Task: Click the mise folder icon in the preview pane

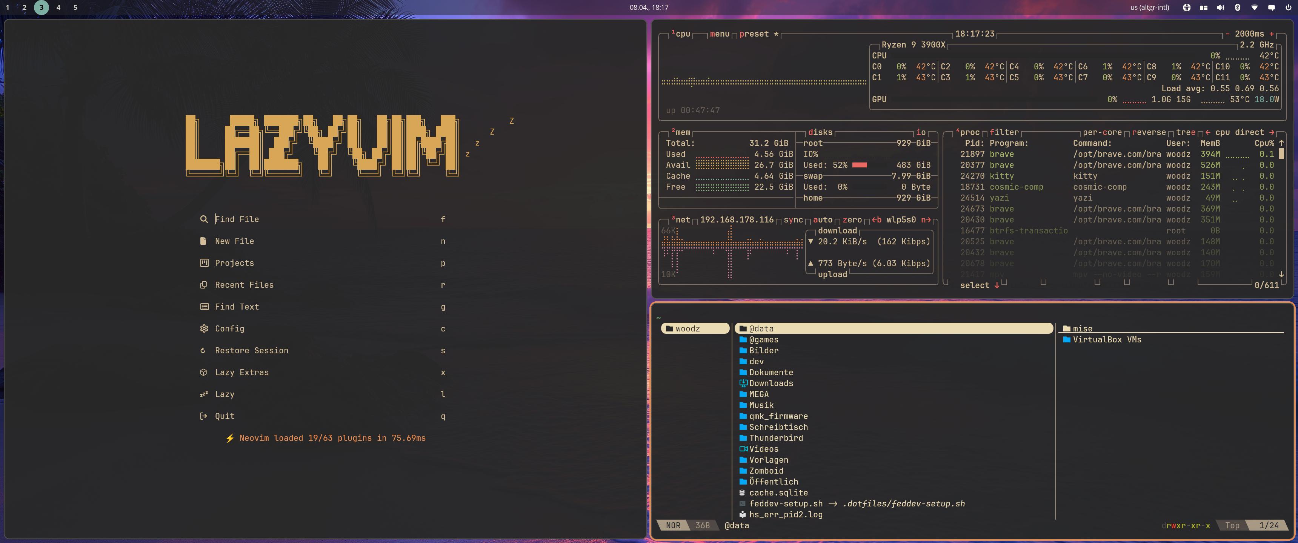Action: tap(1066, 328)
